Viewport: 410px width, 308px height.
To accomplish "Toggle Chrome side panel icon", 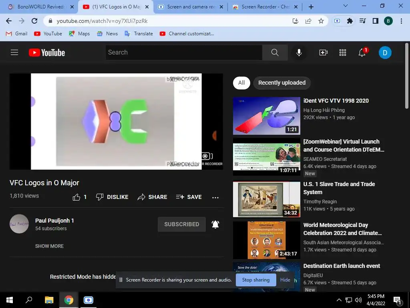I will point(376,21).
